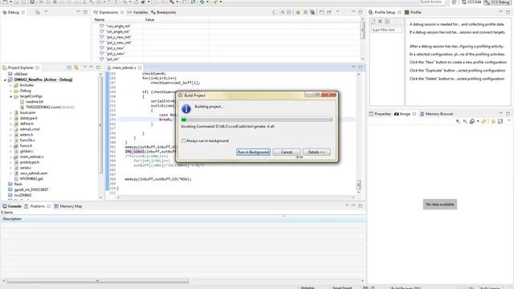Select the cos_angle_rot expression row
514x289 pixels.
point(118,26)
